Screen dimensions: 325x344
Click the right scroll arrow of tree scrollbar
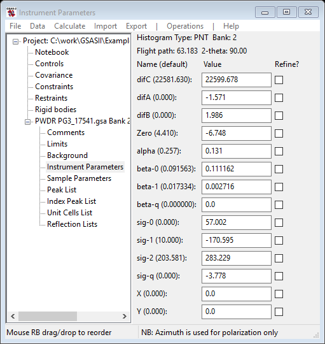125,316
